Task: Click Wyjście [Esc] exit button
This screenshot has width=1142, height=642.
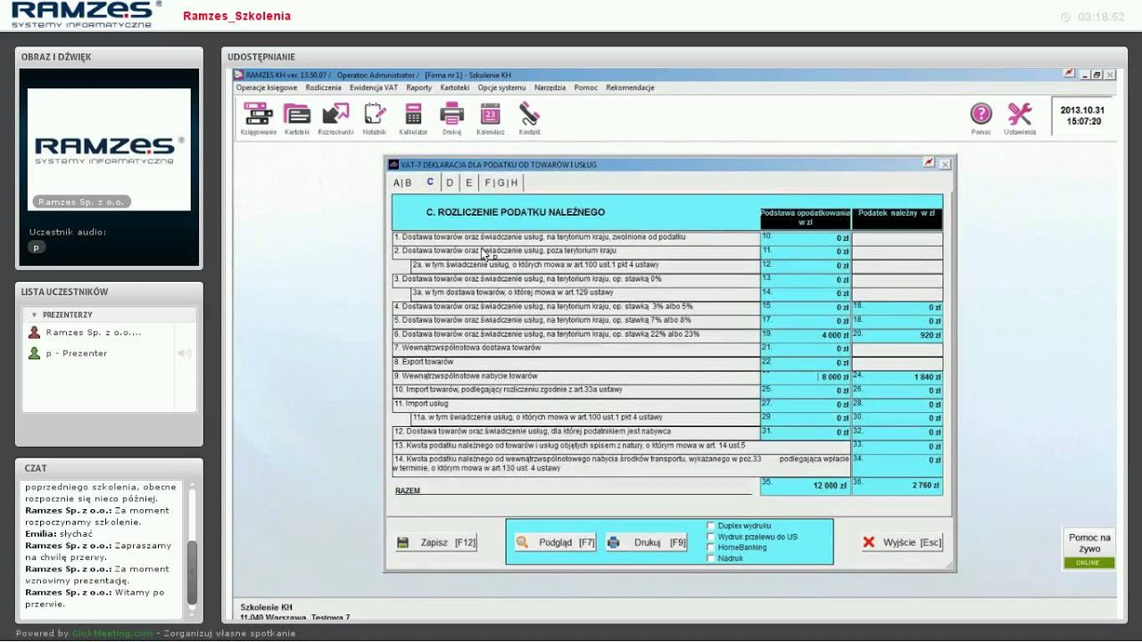Action: (902, 542)
